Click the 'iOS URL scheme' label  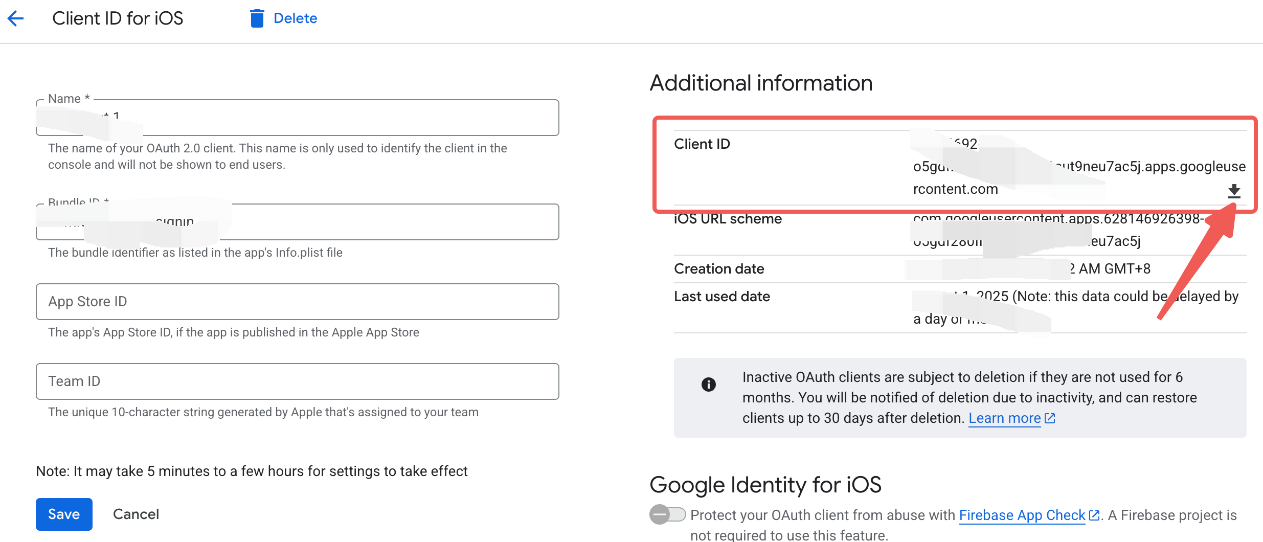coord(728,219)
